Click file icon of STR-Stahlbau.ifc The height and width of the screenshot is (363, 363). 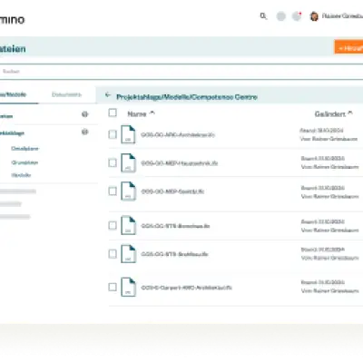[x=128, y=254]
